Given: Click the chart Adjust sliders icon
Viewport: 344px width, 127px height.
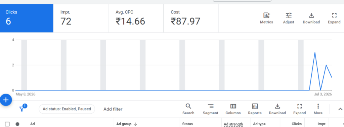Looking at the screenshot, I should [x=289, y=15].
